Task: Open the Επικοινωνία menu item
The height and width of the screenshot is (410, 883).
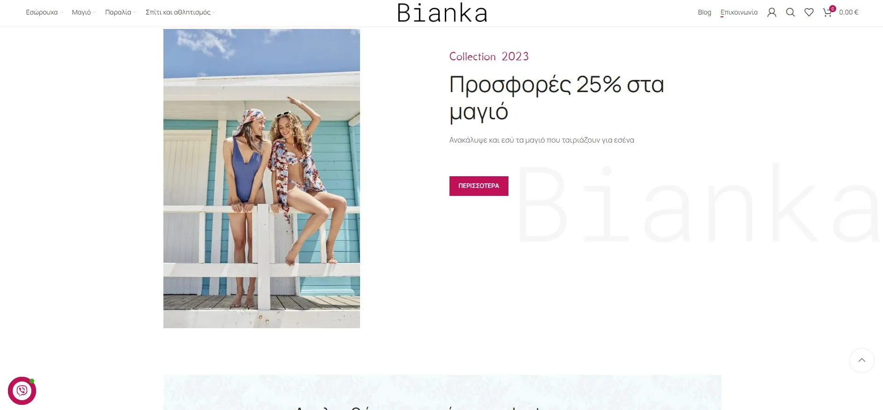Action: coord(739,13)
